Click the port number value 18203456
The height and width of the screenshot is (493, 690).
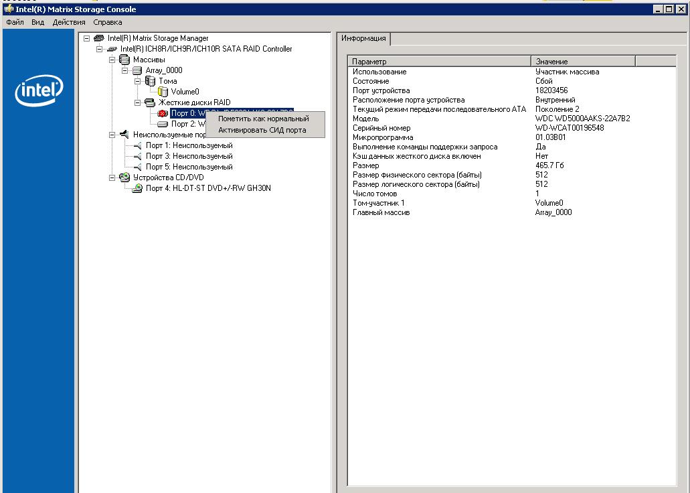pos(551,90)
